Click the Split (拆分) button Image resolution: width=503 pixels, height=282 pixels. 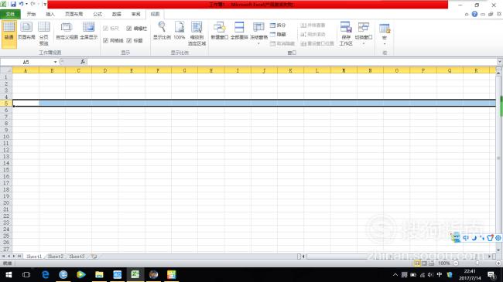coord(278,25)
